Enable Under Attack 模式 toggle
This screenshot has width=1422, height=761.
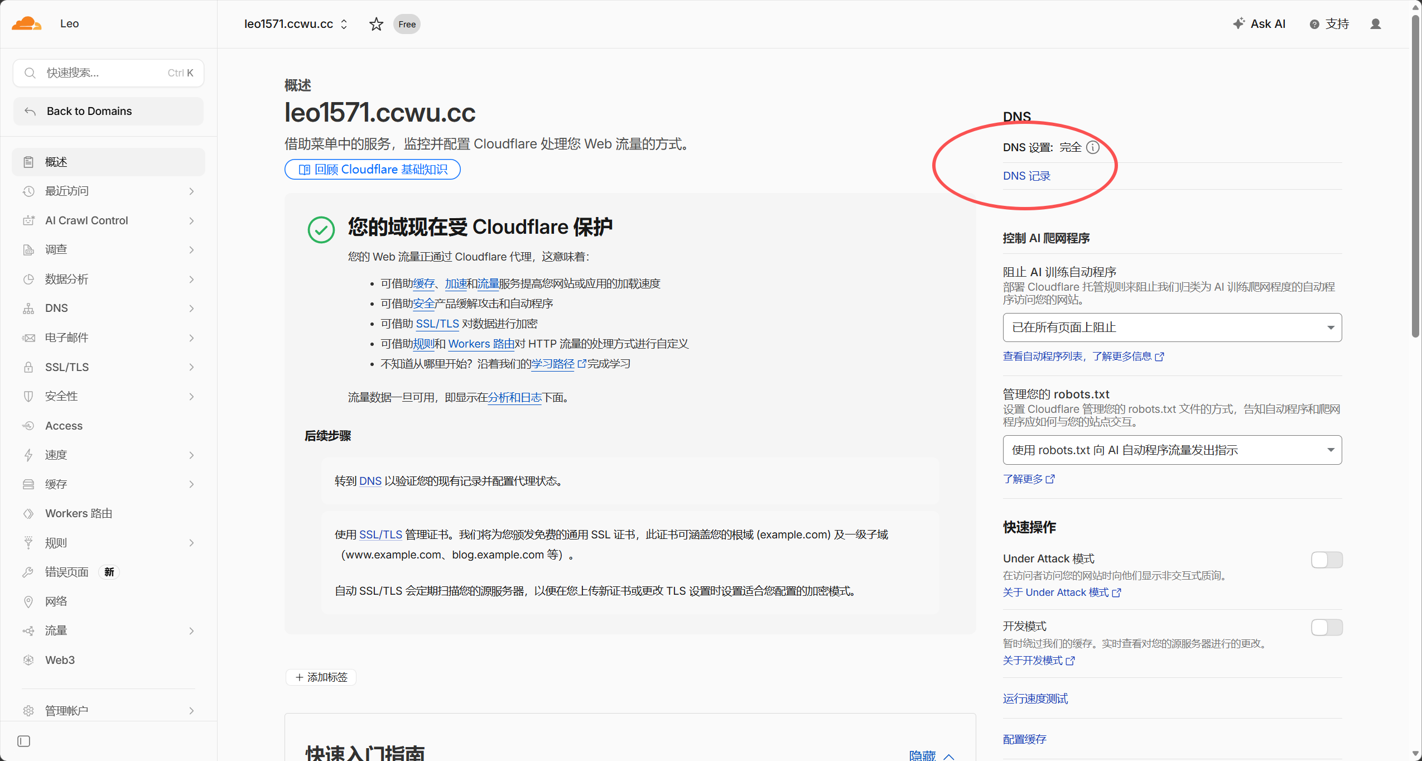tap(1326, 560)
